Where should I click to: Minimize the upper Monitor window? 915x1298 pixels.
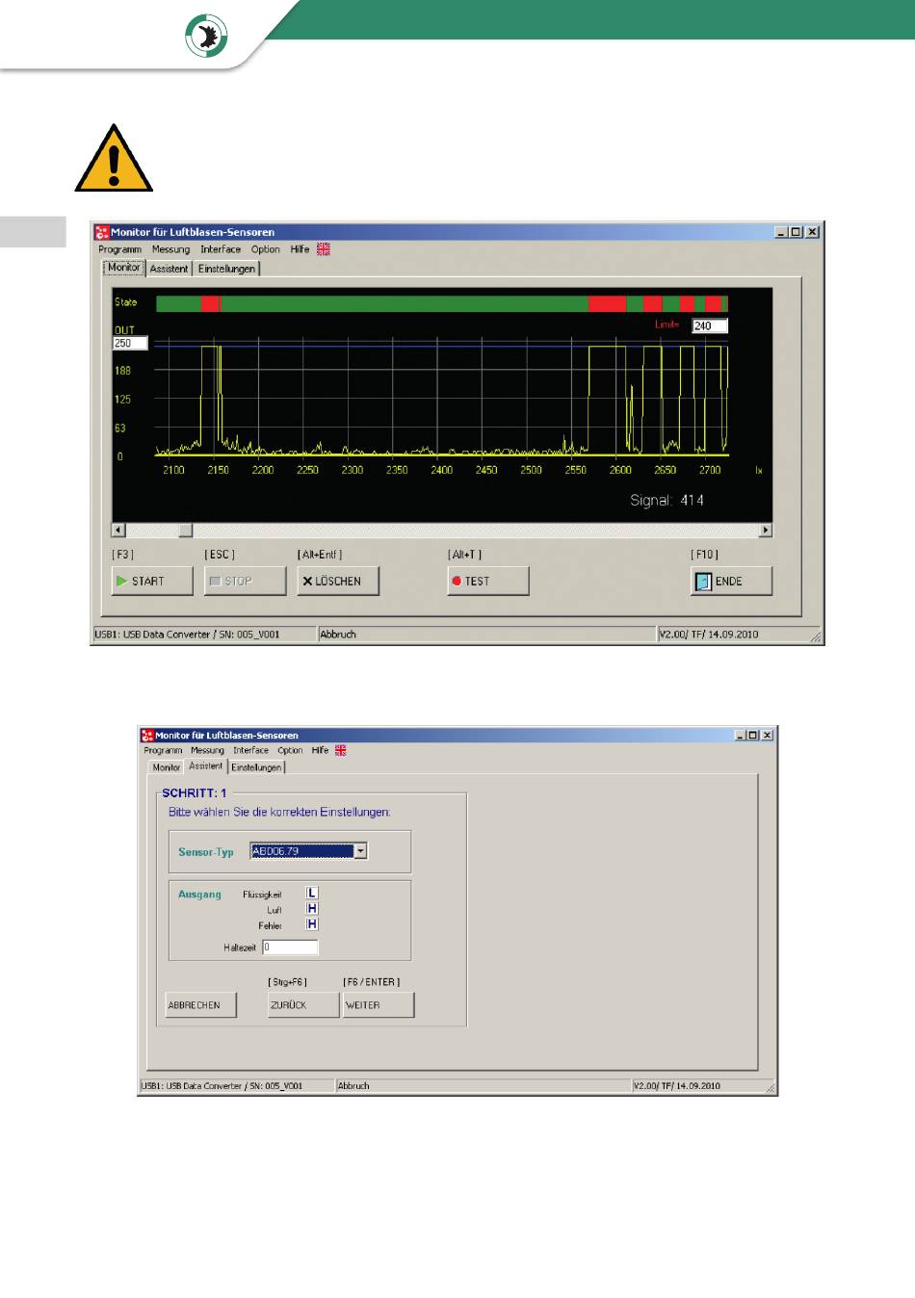(x=782, y=232)
